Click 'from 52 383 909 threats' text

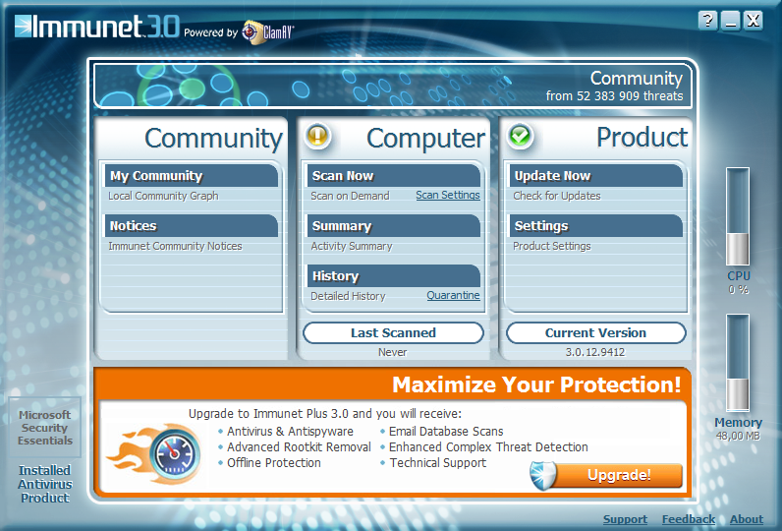(x=614, y=95)
